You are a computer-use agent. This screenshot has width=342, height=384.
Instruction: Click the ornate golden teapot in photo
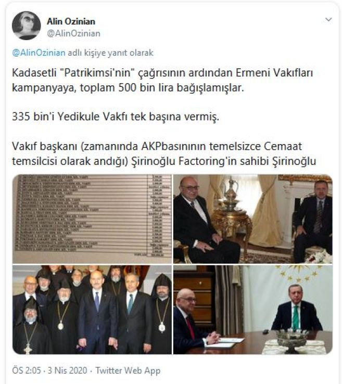pos(231,194)
